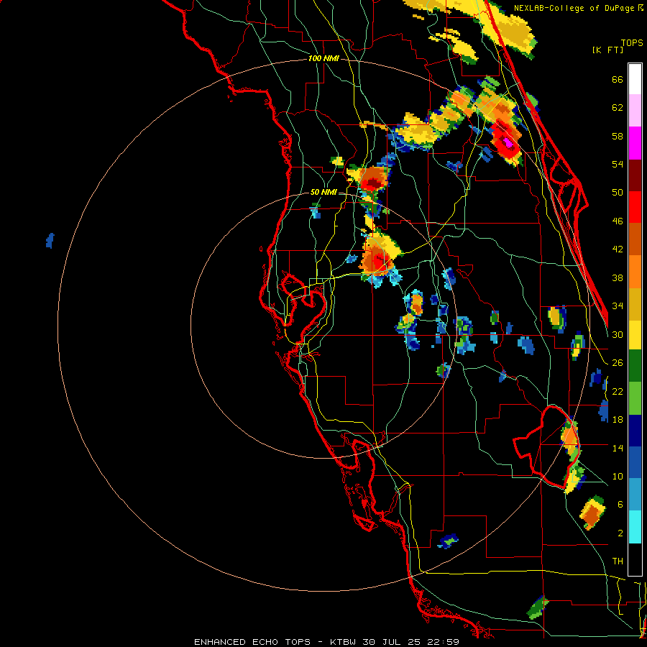Pick the dark red (maroon) legend swatch
Image resolution: width=647 pixels, height=647 pixels.
(635, 175)
